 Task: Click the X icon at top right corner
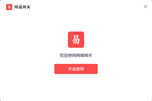[x=145, y=7]
